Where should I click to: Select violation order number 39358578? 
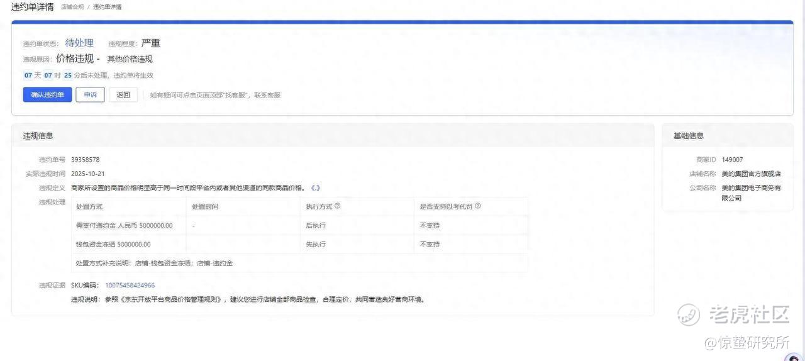click(85, 160)
